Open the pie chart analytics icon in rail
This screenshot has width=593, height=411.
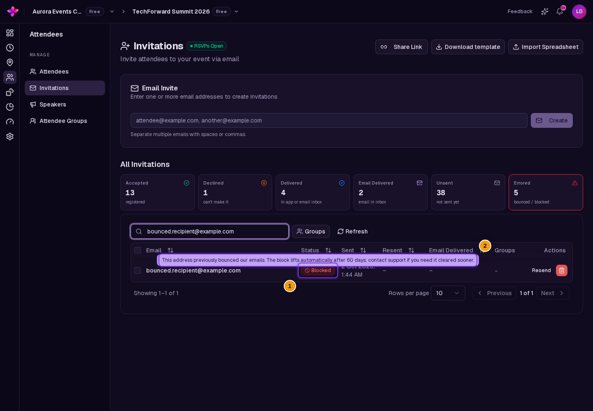pos(10,107)
